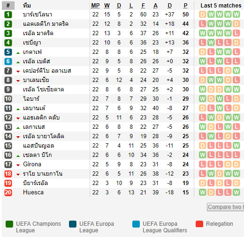The height and width of the screenshot is (237, 244).
Task: Click the red down arrow beside Girona
Action: pyautogui.click(x=18, y=165)
